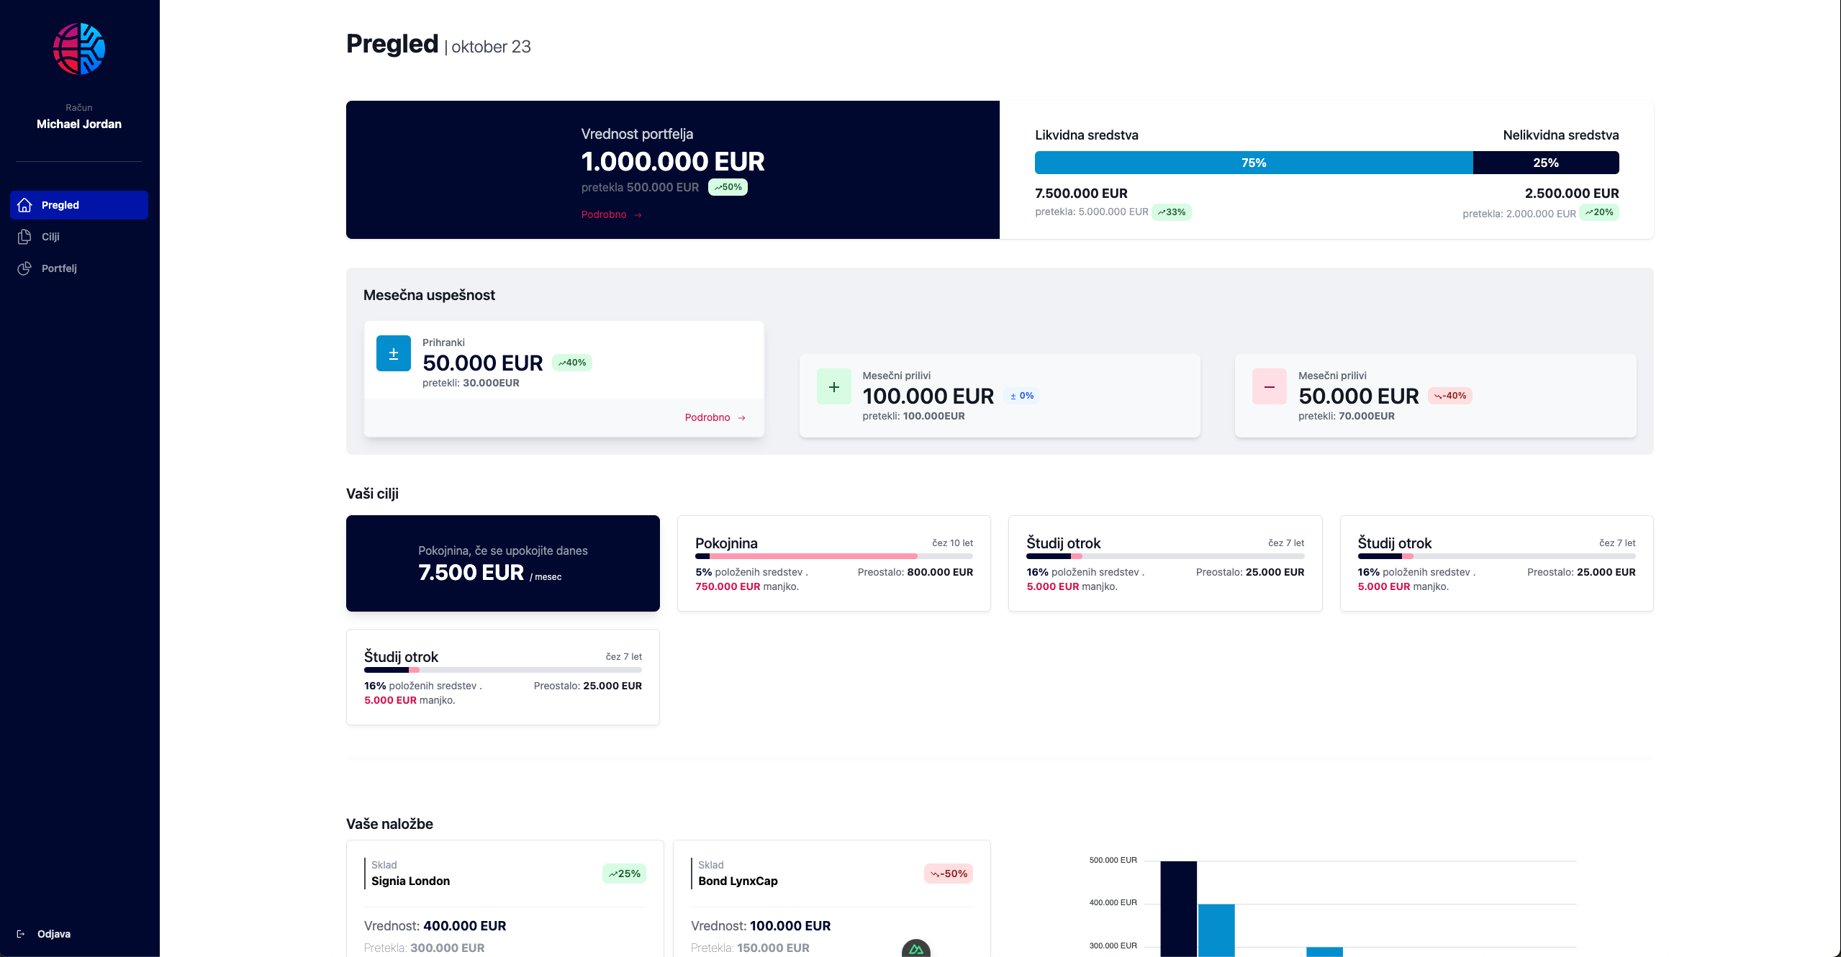Screen dimensions: 1841x957
Task: Click the documents icon beside Cilji
Action: (x=24, y=237)
